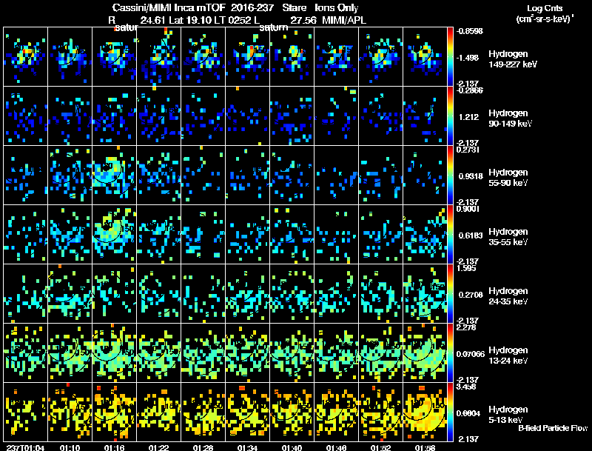Screen dimensions: 592x451
Task: Open the 149-227 keV panel at 01:34
Action: pyautogui.click(x=247, y=57)
